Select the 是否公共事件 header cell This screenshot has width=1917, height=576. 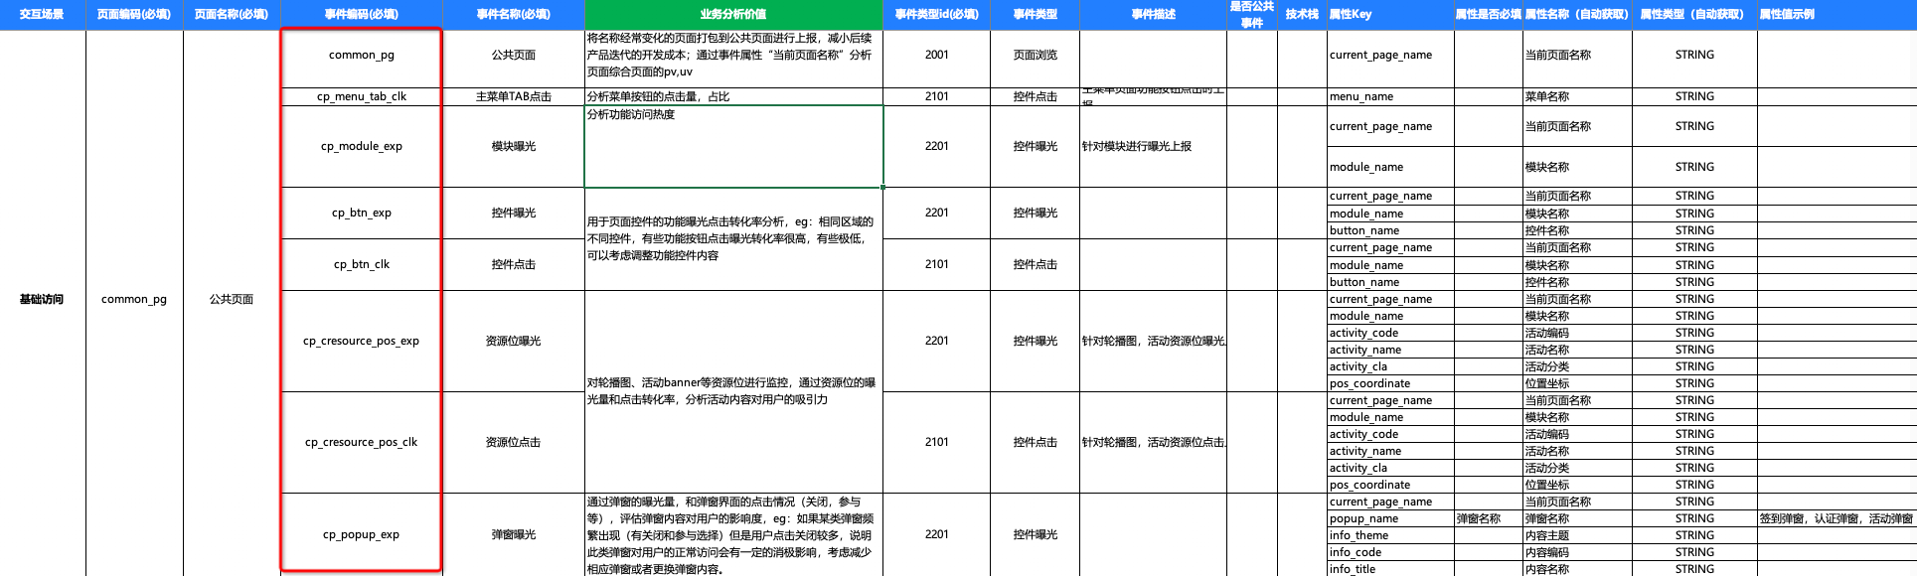point(1251,14)
